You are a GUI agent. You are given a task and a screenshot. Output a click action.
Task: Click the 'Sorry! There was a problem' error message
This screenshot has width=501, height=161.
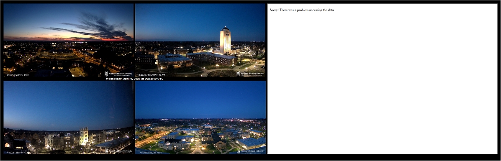pos(302,10)
